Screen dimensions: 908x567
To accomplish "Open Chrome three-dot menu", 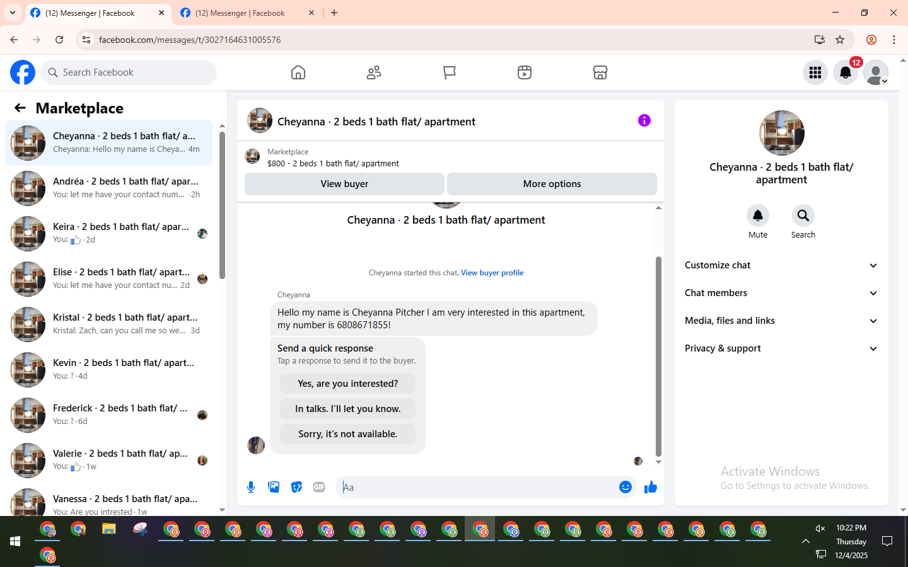I will pos(894,40).
